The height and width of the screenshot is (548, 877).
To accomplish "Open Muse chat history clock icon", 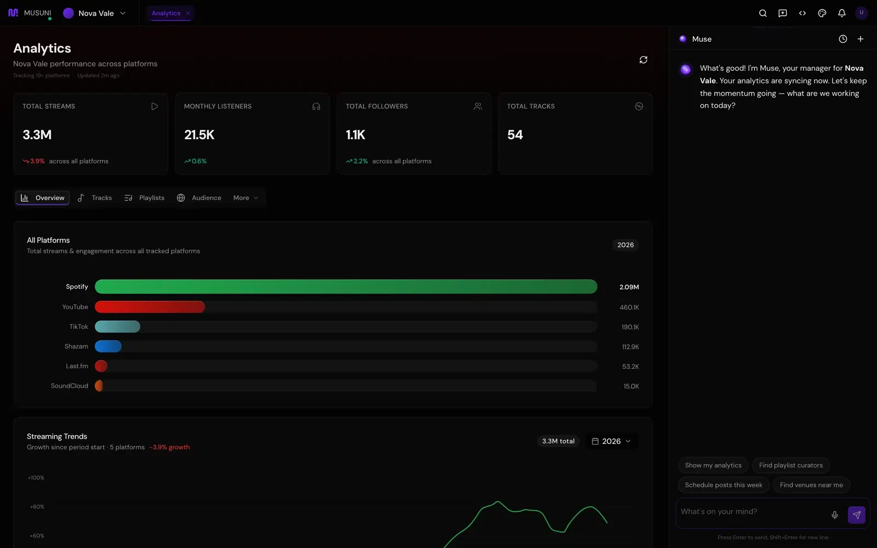I will click(x=842, y=39).
